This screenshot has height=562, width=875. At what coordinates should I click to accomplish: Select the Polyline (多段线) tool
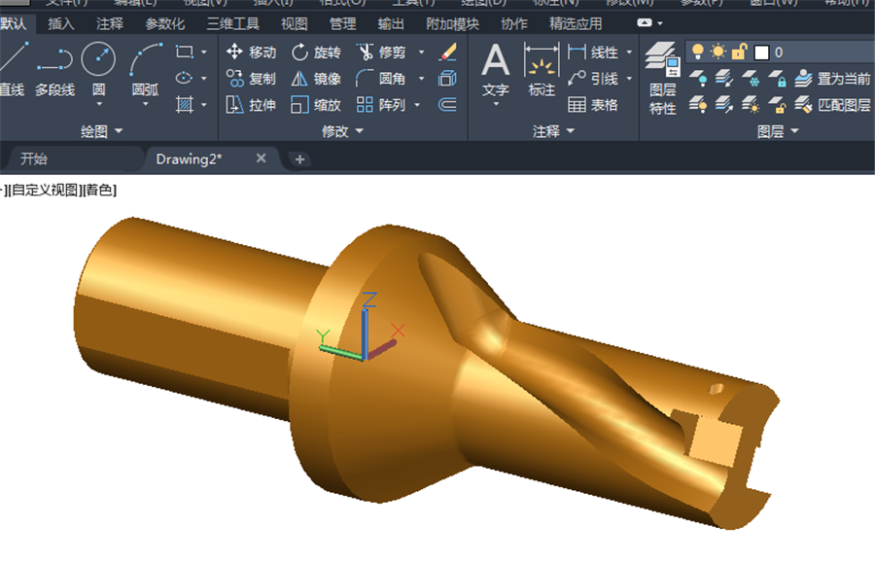[54, 70]
